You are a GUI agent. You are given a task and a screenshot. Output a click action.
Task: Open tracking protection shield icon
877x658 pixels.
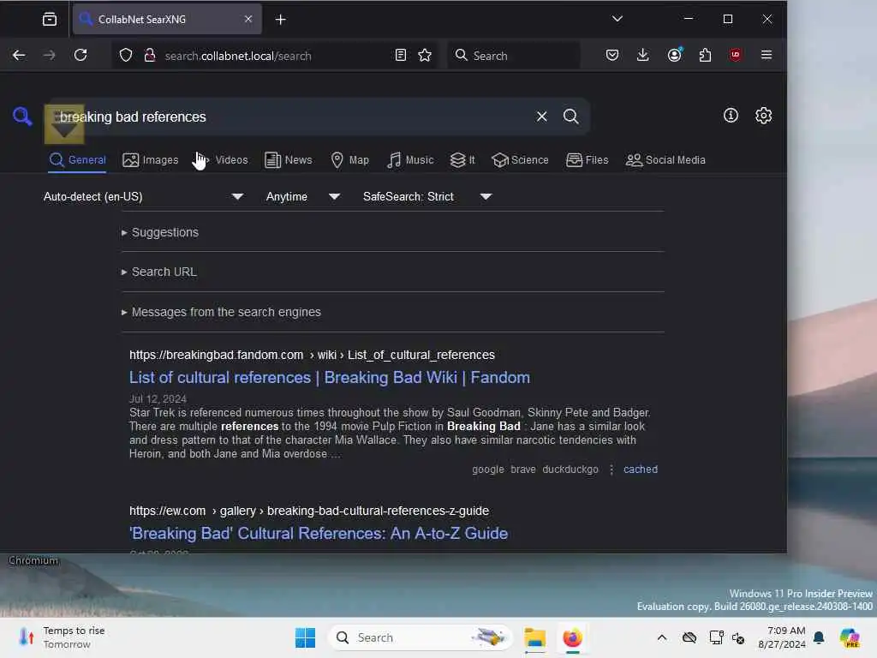[x=126, y=55]
